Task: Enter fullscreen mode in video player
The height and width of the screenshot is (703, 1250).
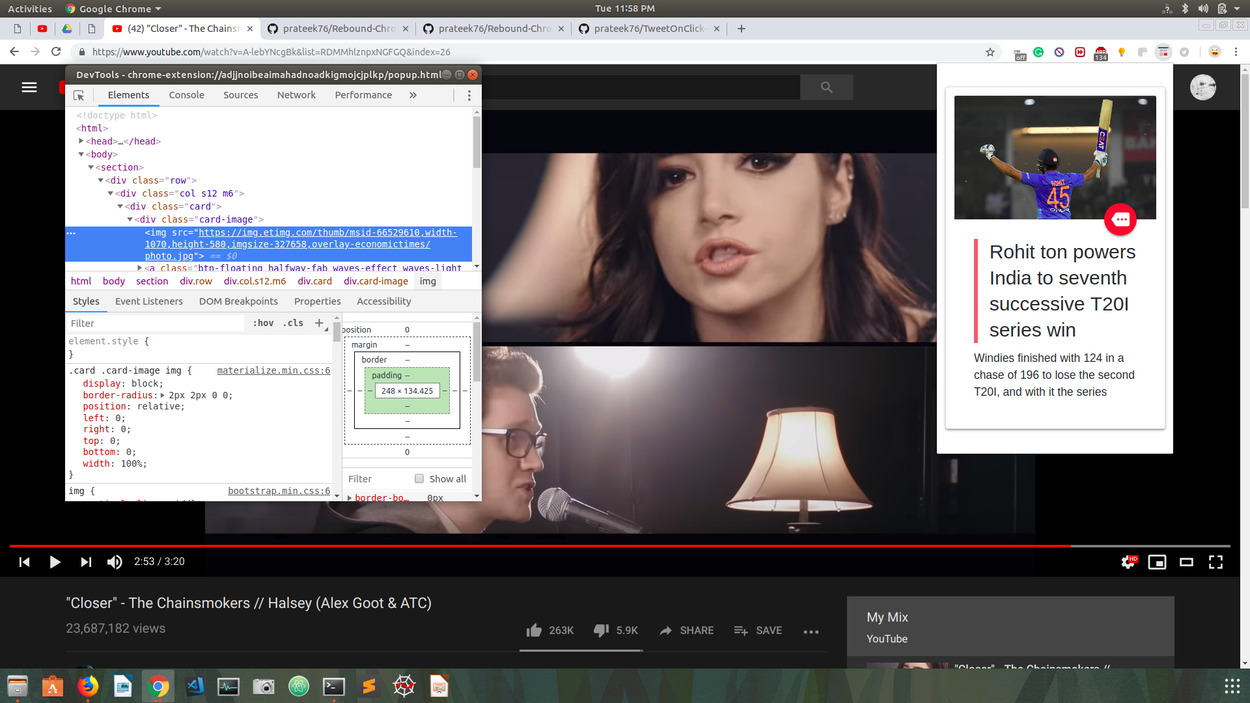Action: pyautogui.click(x=1215, y=562)
